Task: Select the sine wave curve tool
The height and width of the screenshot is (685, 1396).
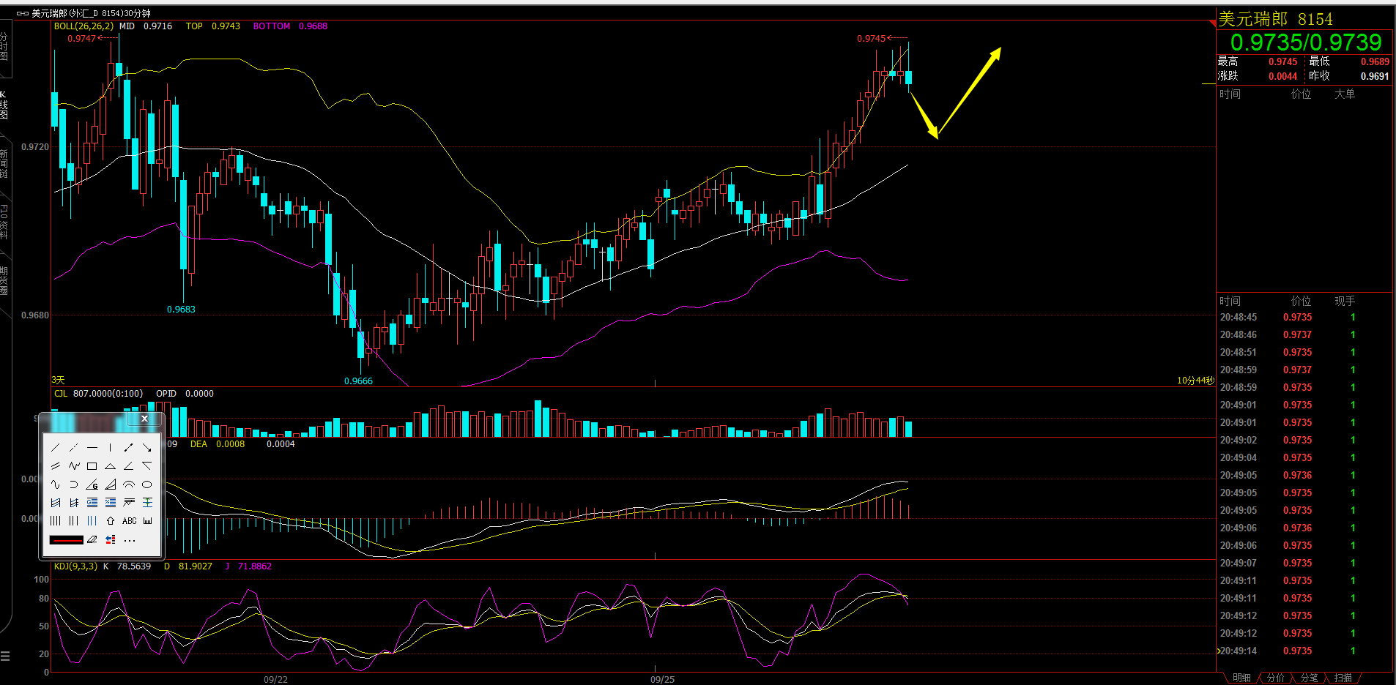Action: [x=56, y=484]
